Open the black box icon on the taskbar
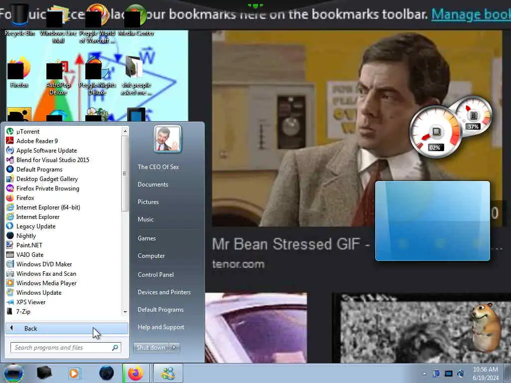This screenshot has width=511, height=383. [x=44, y=373]
